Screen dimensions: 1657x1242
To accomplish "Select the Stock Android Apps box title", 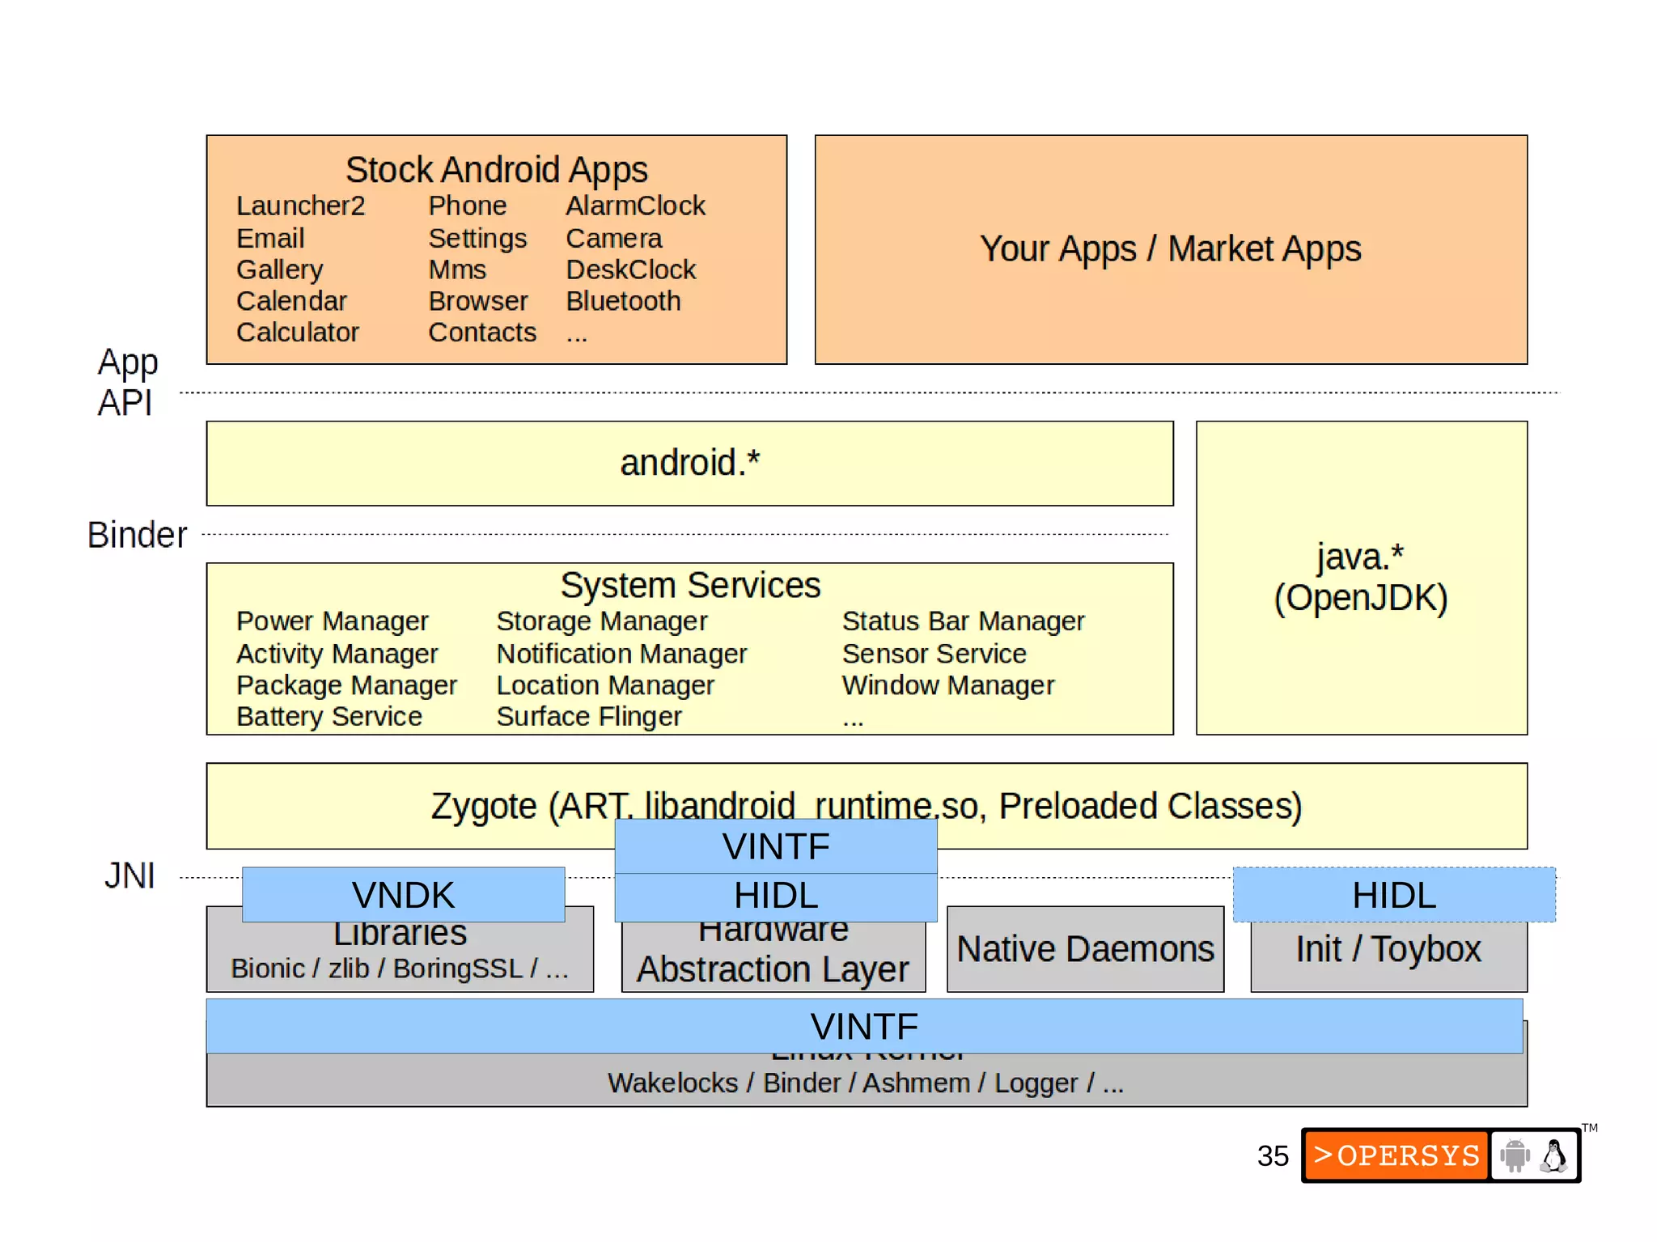I will coord(496,170).
